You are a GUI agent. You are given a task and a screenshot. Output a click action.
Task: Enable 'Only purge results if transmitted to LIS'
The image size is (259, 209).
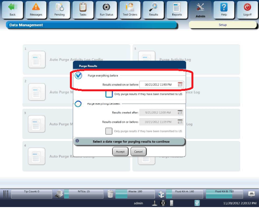coord(109,94)
